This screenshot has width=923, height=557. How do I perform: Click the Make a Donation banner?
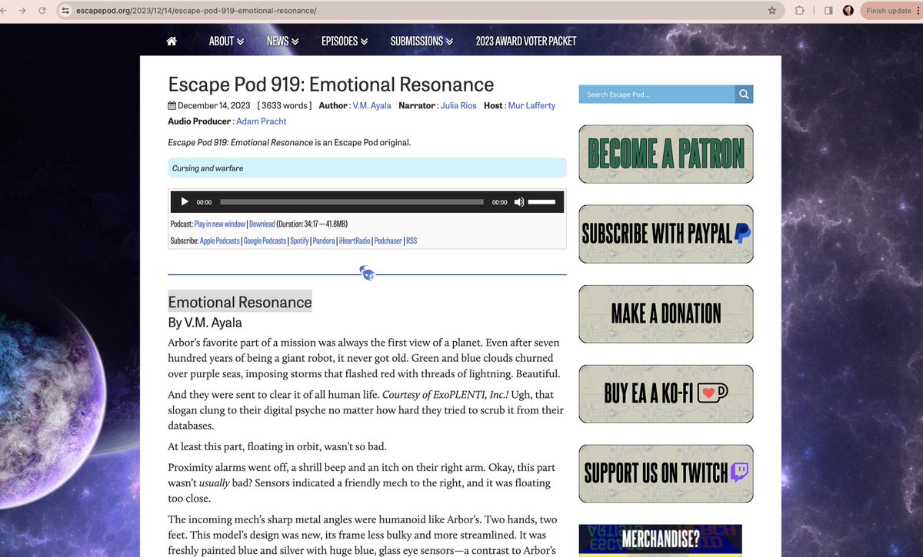tap(666, 313)
